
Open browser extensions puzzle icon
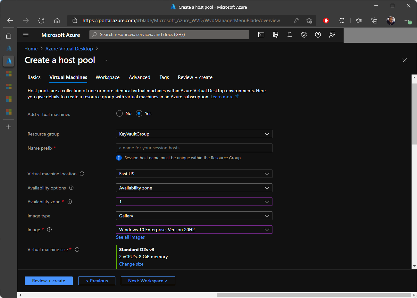[x=342, y=21]
